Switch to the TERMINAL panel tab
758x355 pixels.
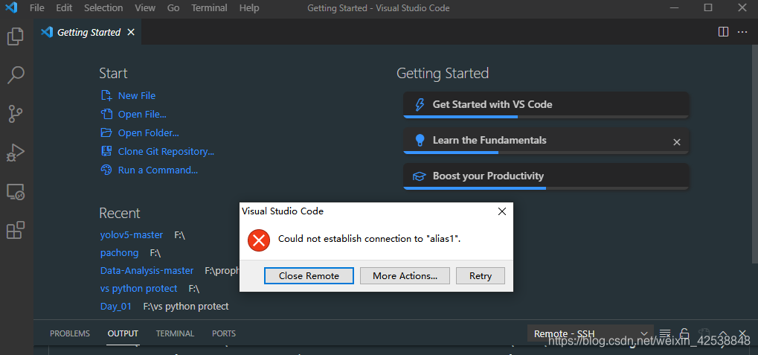[175, 333]
